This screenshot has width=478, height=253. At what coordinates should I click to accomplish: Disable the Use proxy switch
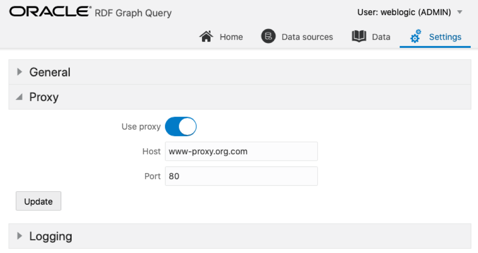(181, 126)
